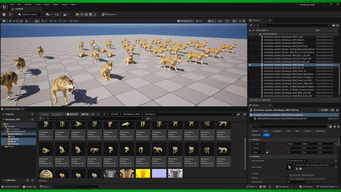The height and width of the screenshot is (192, 341).
Task: Open the Selection Mode dropdown
Action: click(29, 15)
